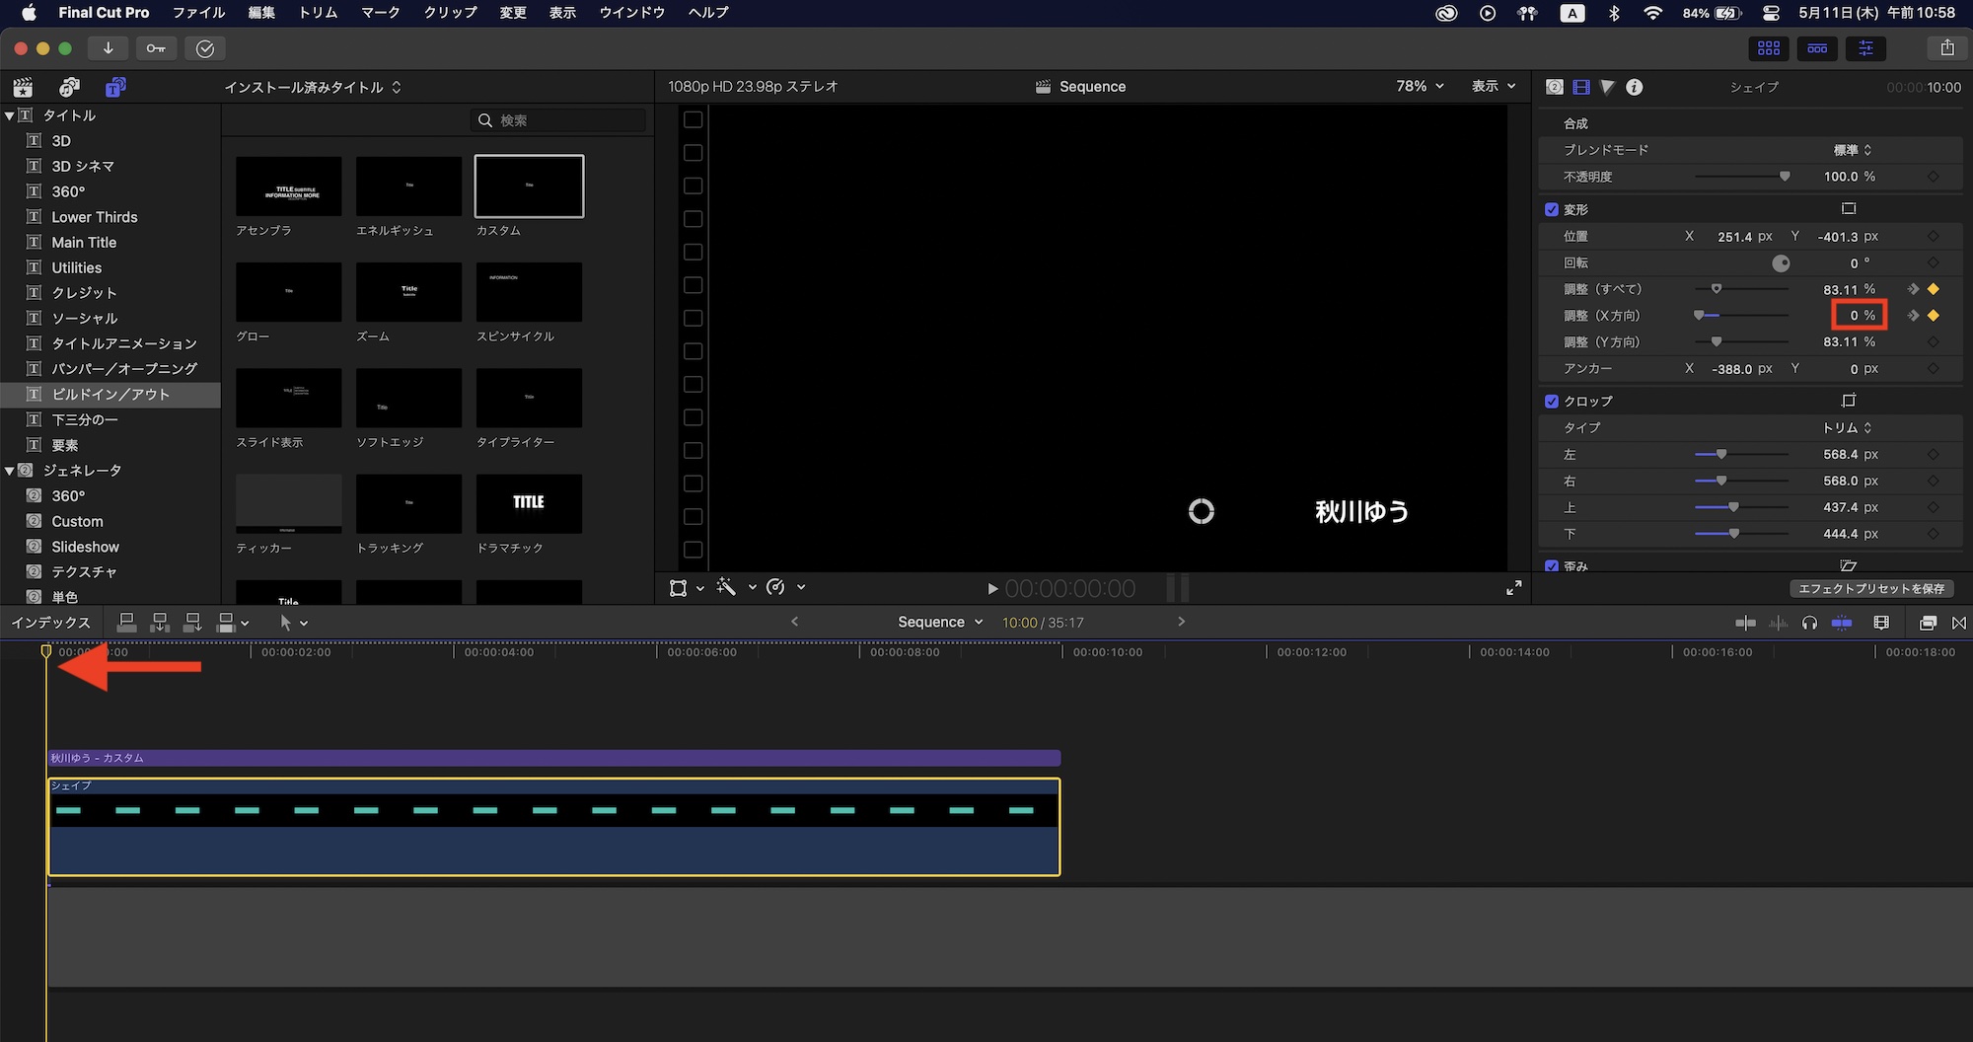1973x1042 pixels.
Task: Toggle timeline snapping icon
Action: point(1841,623)
